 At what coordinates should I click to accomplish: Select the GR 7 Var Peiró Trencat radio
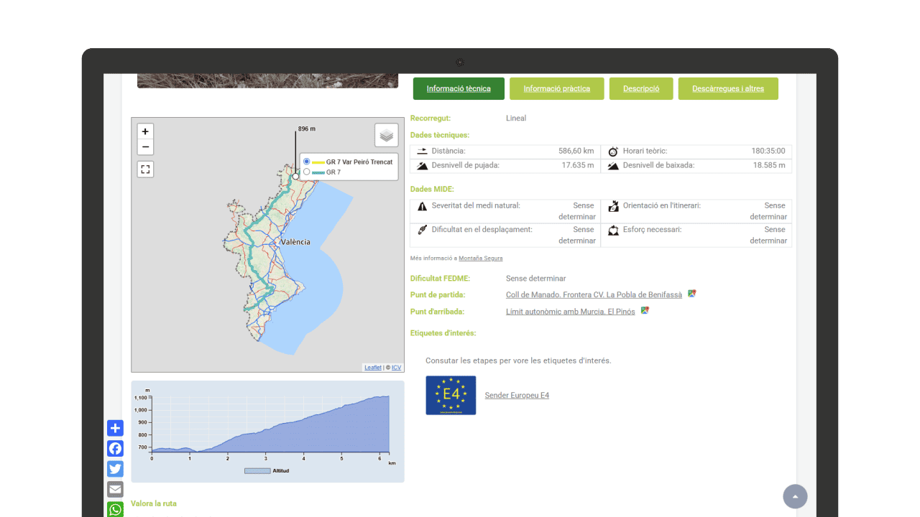click(x=307, y=162)
